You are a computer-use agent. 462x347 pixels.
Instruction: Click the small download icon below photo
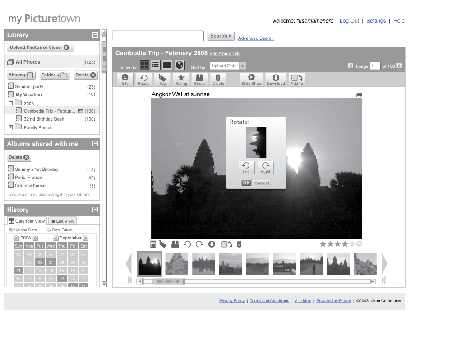212,244
